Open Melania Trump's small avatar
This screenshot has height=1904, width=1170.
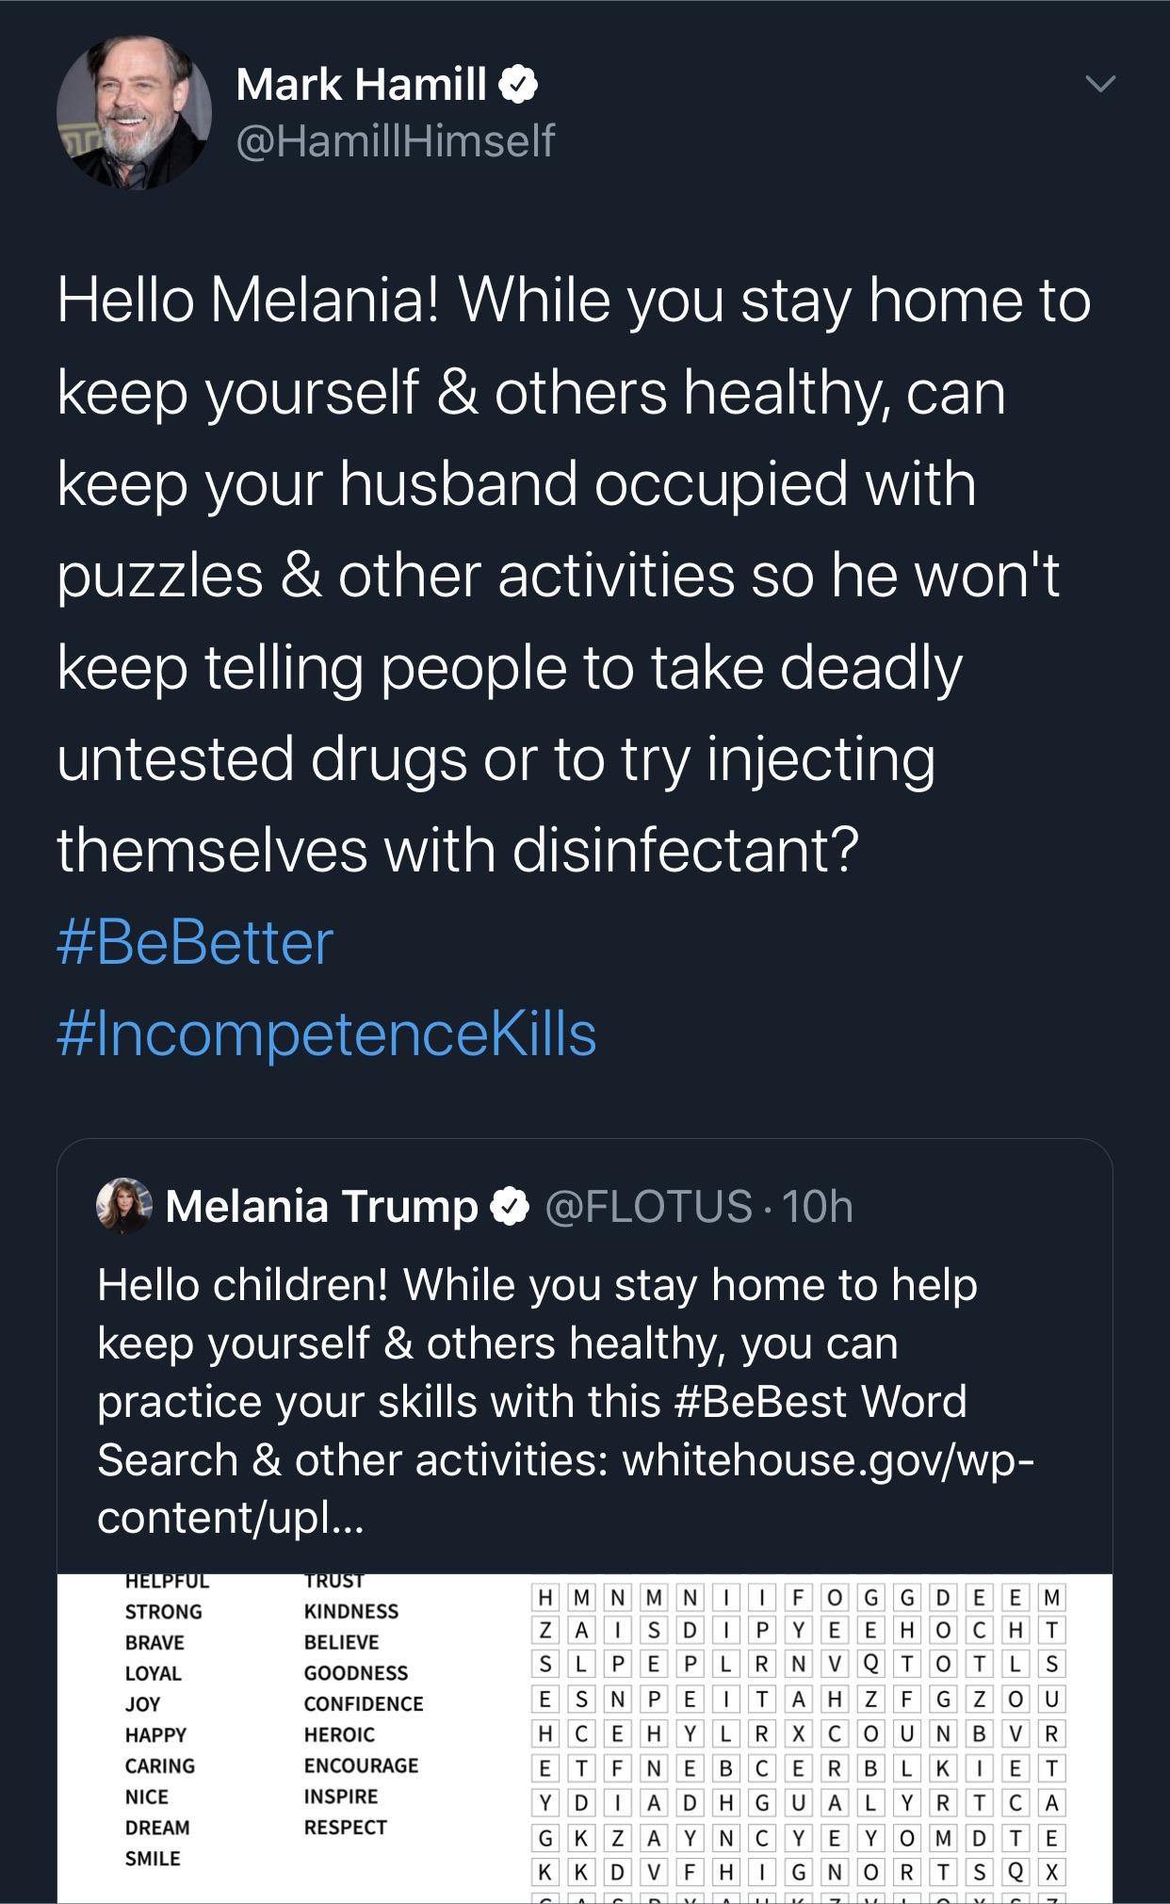click(x=124, y=1205)
